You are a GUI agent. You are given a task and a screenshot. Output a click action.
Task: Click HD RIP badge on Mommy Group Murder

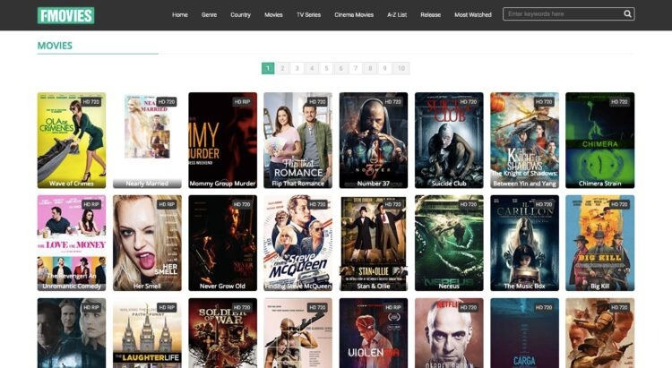coord(242,101)
